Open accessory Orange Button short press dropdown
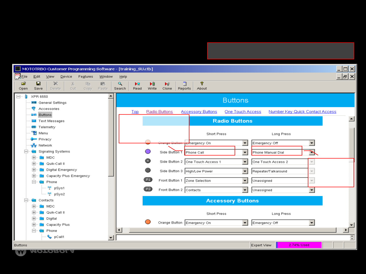The height and width of the screenshot is (274, 366). [x=245, y=223]
